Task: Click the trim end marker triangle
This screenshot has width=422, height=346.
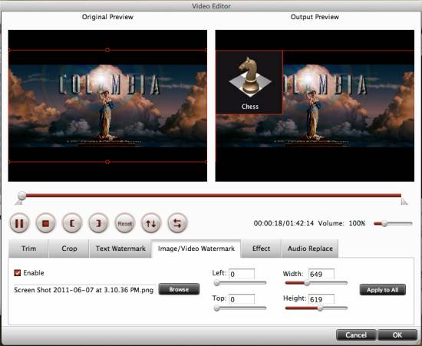Action: coord(404,202)
